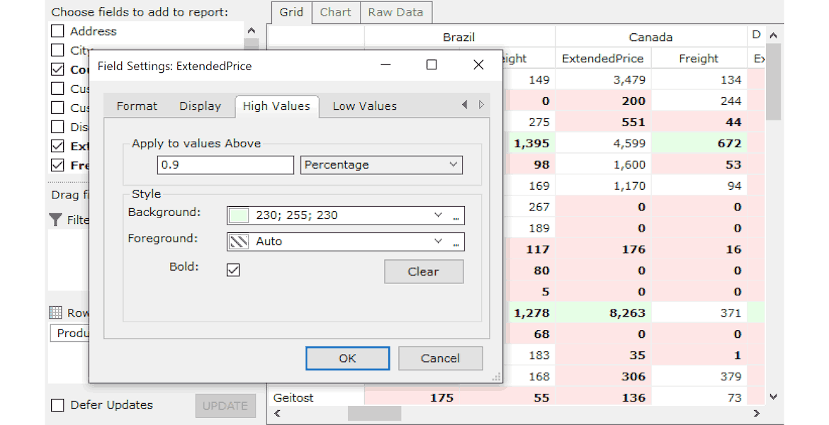Image resolution: width=829 pixels, height=425 pixels.
Task: Maximize the Field Settings dialog
Action: tap(432, 65)
